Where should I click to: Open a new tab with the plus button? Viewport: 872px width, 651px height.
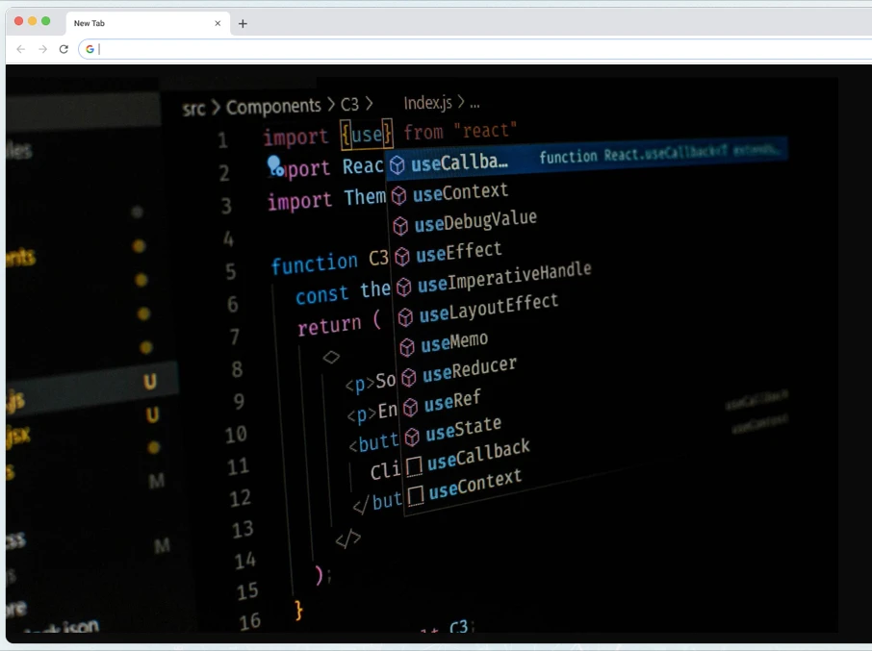(x=243, y=23)
